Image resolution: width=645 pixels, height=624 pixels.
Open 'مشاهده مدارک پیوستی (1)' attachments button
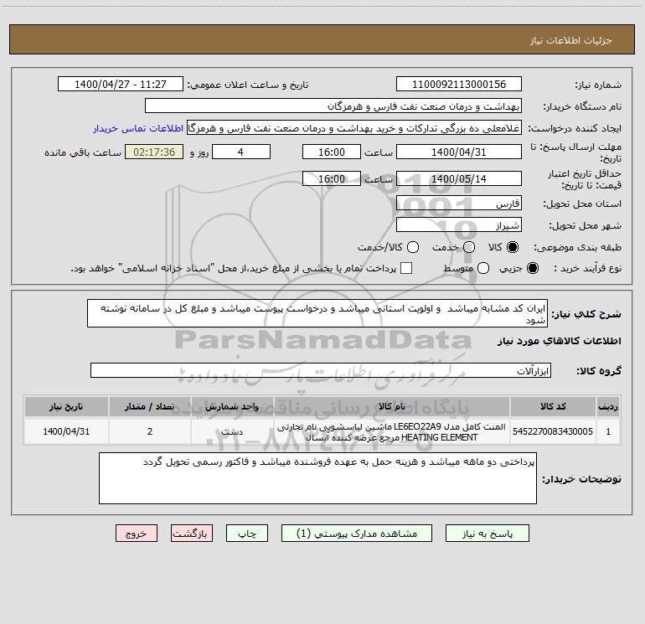coord(357,533)
